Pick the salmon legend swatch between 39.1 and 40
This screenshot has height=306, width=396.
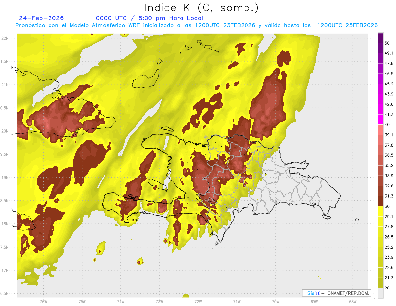(380, 130)
